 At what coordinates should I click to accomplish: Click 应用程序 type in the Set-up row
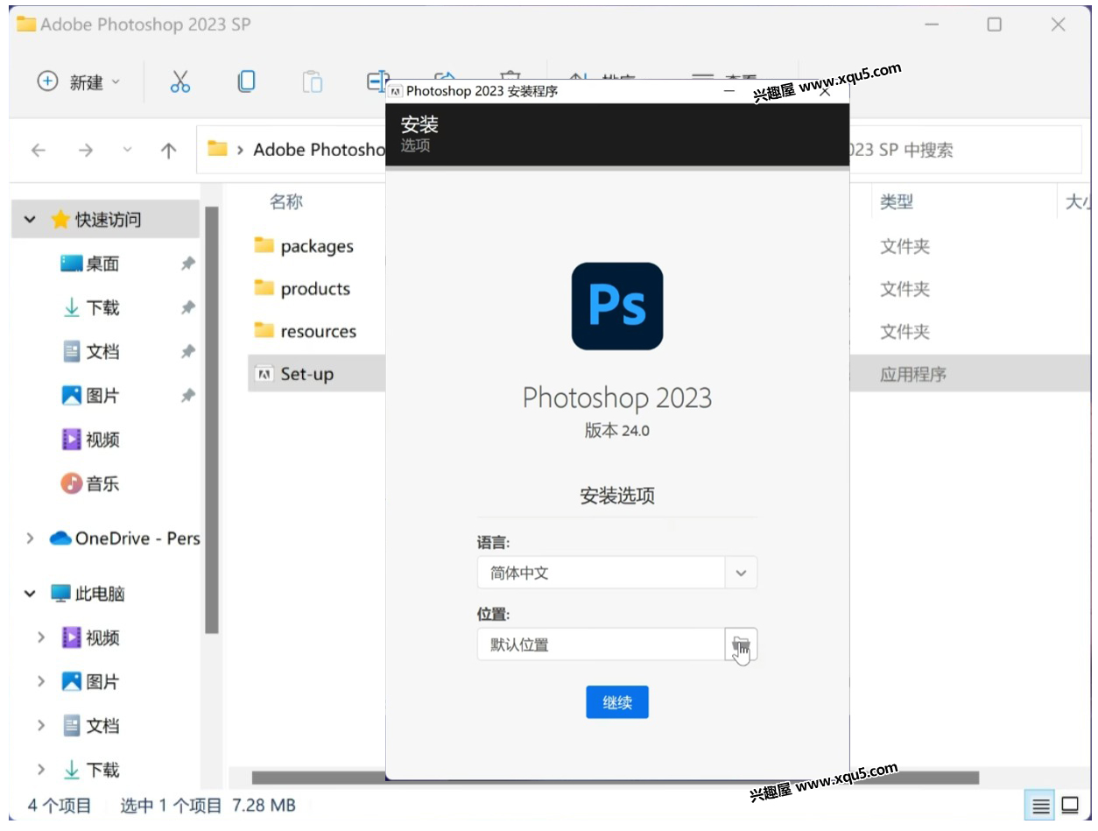[913, 374]
